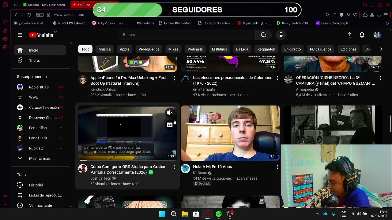Image resolution: width=392 pixels, height=220 pixels.
Task: Open the Kick / Twitch VOD bookmark
Action: click(x=293, y=23)
